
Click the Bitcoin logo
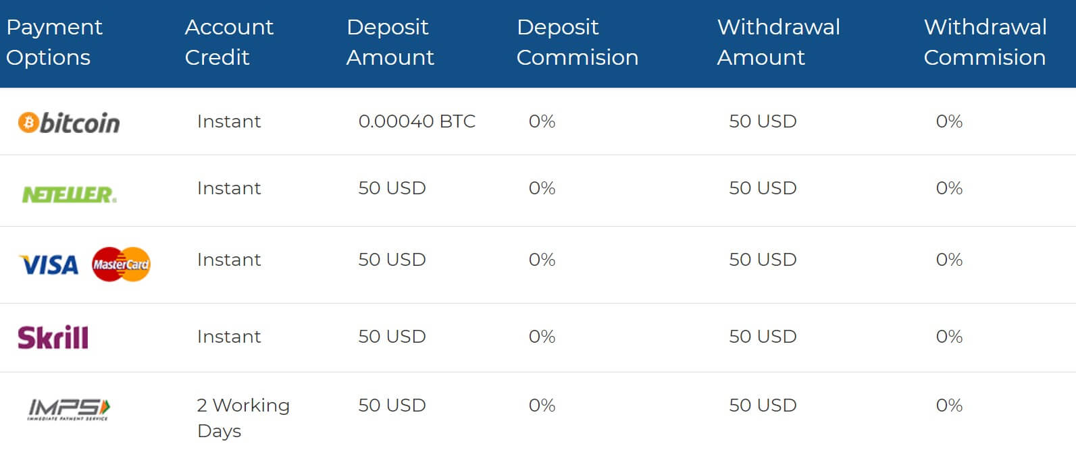pos(69,123)
